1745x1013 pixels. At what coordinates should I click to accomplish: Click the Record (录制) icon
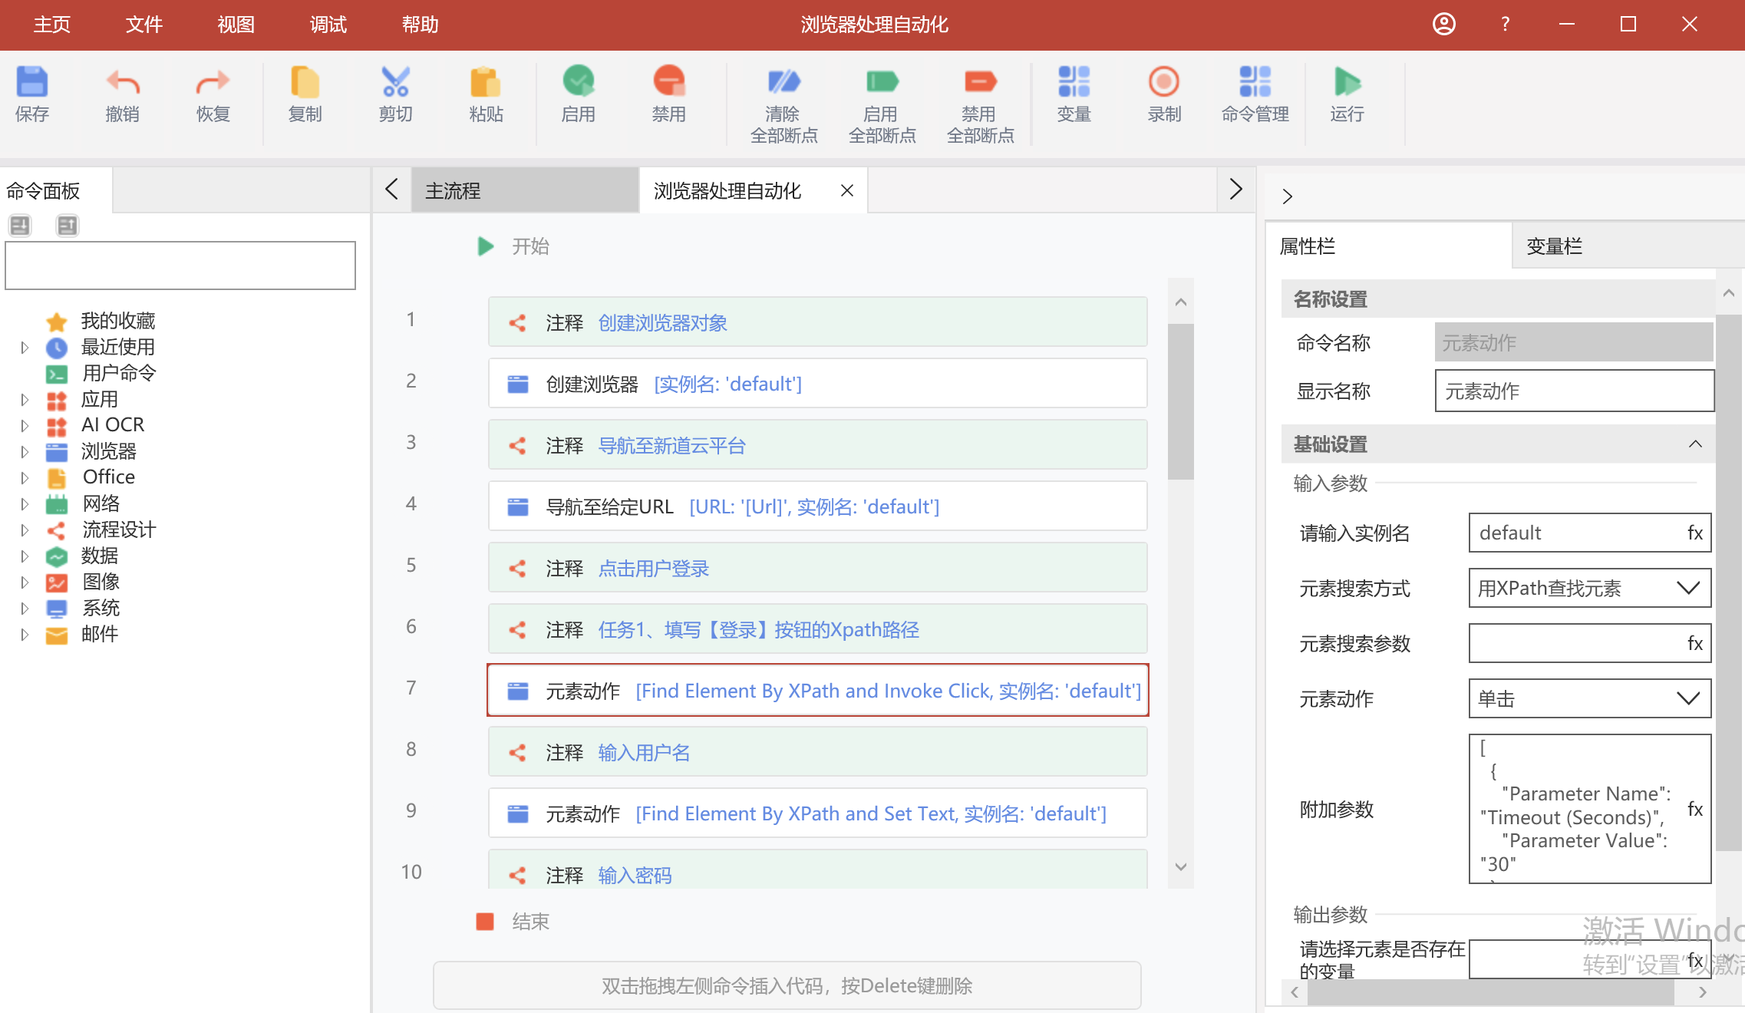1163,83
